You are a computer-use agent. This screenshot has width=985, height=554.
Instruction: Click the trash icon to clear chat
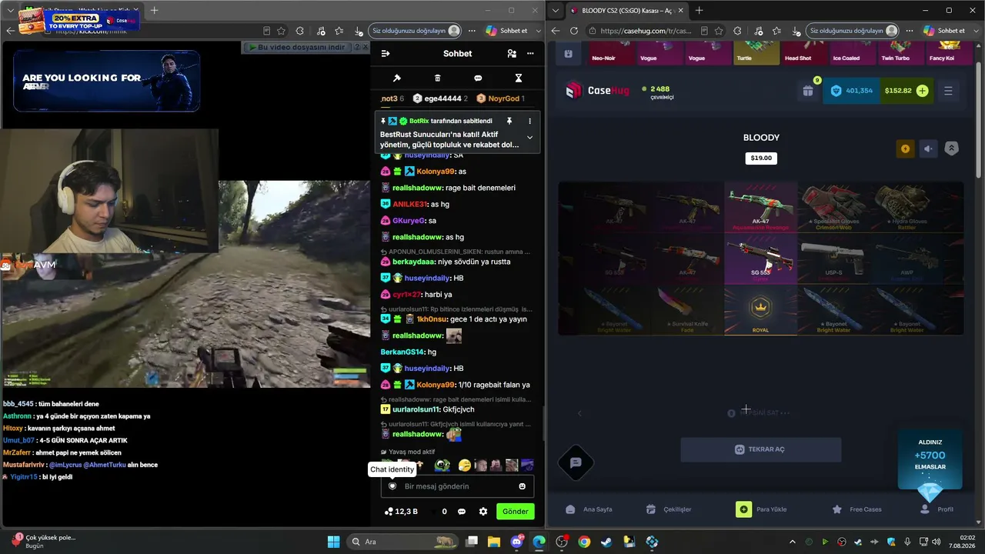pos(438,78)
